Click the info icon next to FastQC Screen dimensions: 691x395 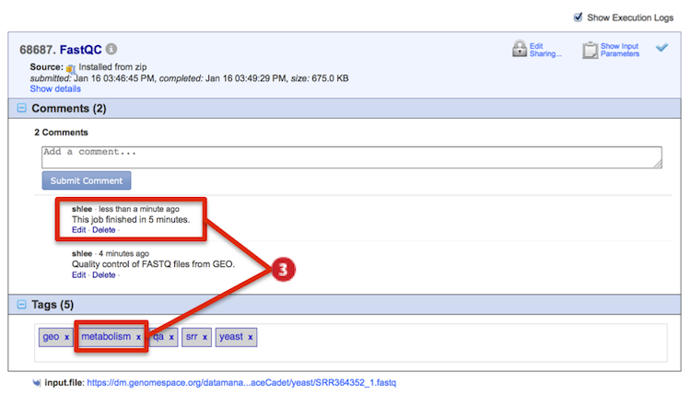click(x=111, y=49)
